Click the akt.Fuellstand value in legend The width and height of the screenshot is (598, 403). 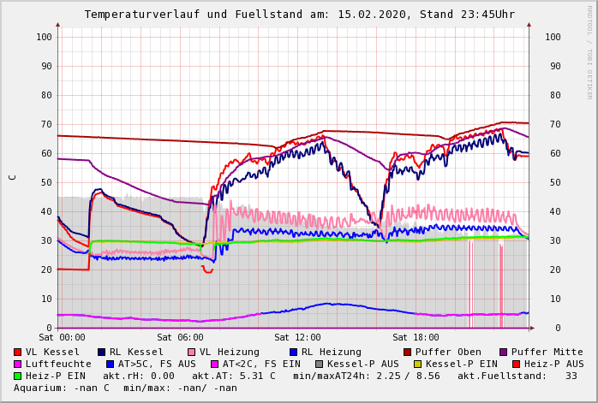point(571,376)
